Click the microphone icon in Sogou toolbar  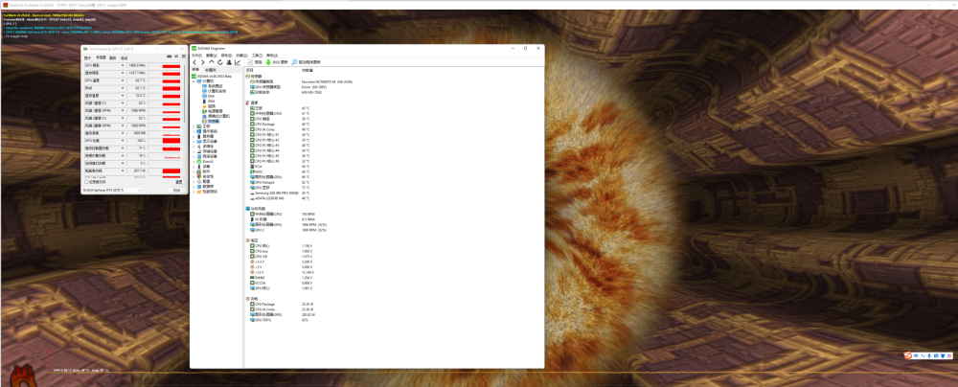929,355
